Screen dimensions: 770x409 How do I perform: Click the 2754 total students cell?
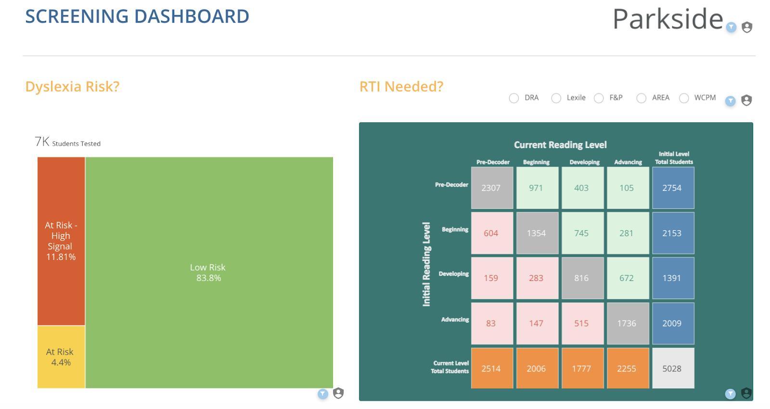tap(673, 188)
